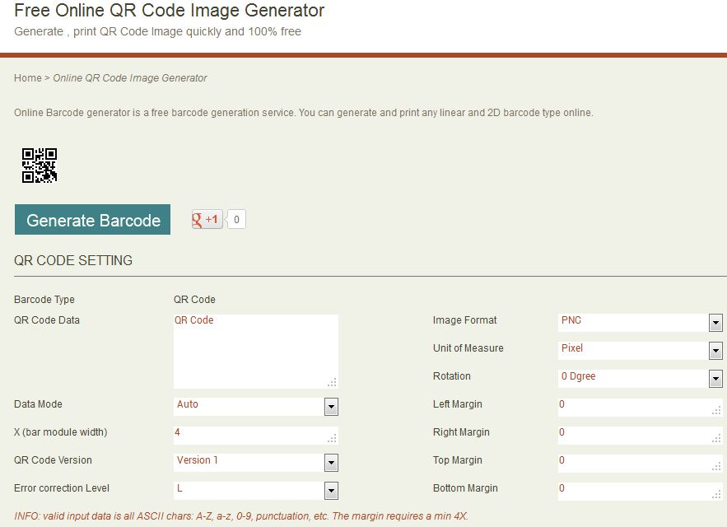The image size is (727, 527).
Task: Click the generated QR code thumbnail
Action: [x=38, y=165]
